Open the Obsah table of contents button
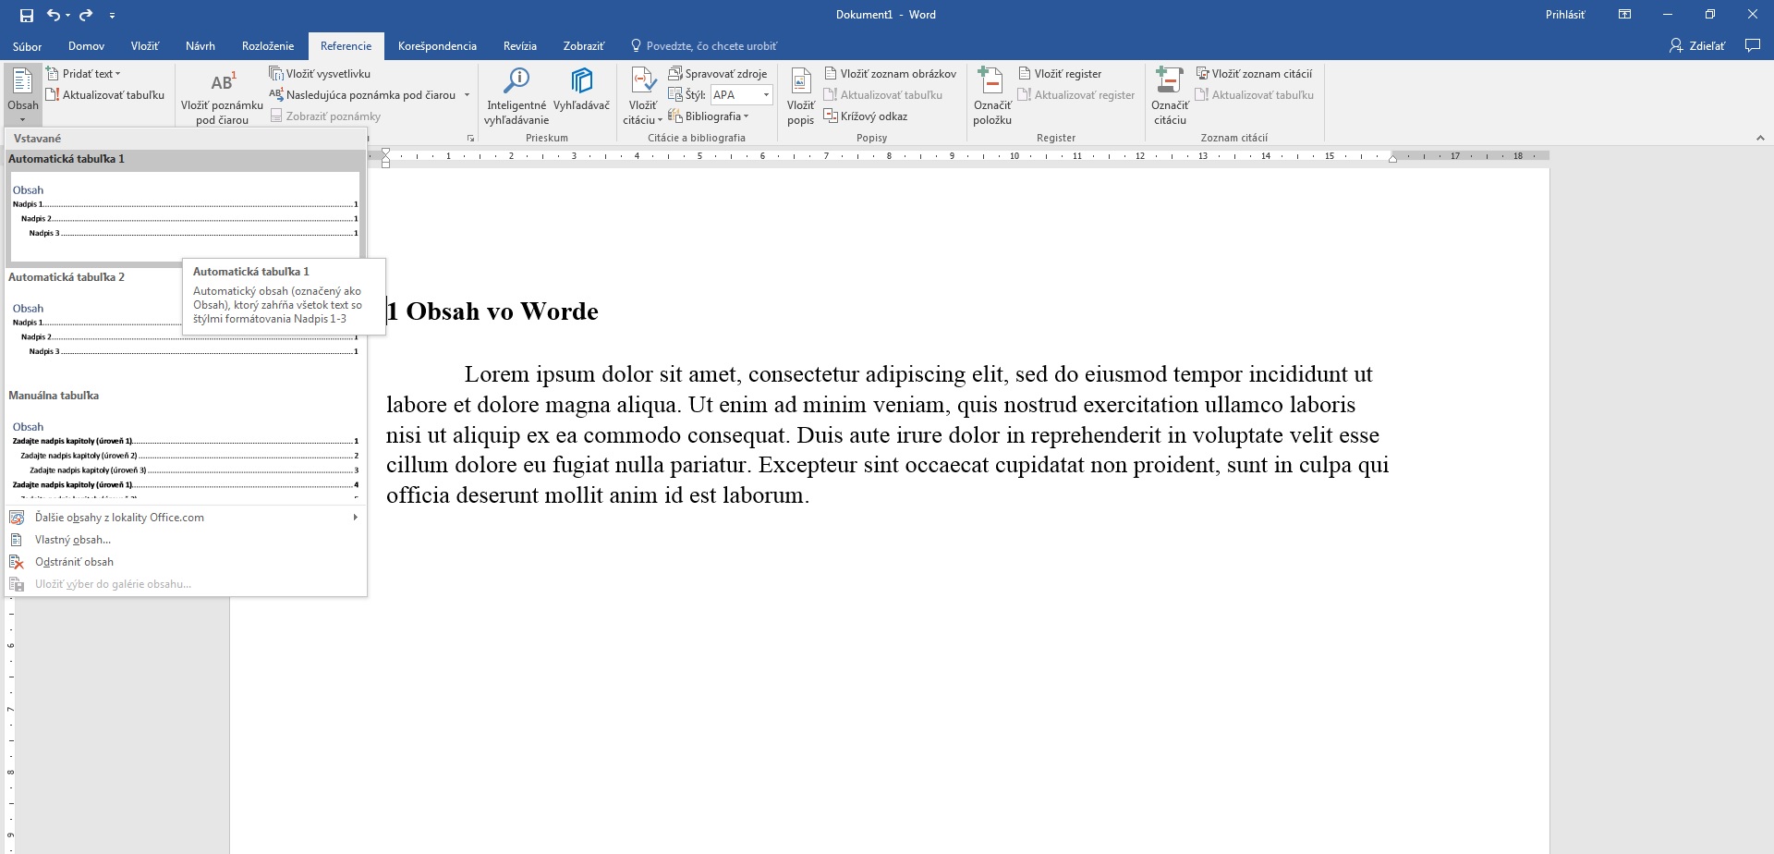Image resolution: width=1774 pixels, height=854 pixels. click(23, 94)
